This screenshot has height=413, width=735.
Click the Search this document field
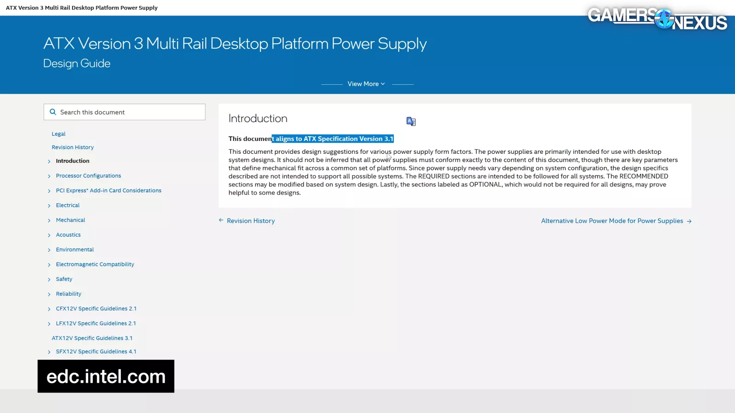(x=131, y=112)
